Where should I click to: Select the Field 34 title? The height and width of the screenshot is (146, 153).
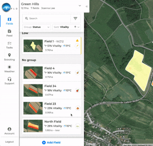(50, 86)
